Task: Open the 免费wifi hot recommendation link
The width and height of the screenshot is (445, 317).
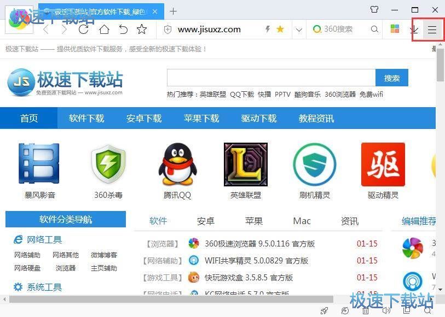Action: (x=371, y=95)
